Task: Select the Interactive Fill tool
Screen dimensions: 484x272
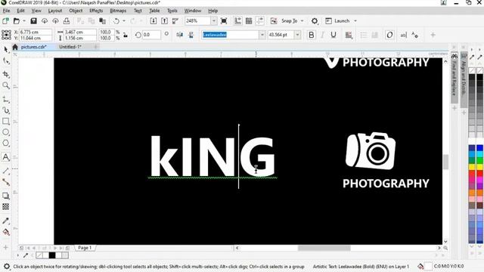Action: coord(6,232)
